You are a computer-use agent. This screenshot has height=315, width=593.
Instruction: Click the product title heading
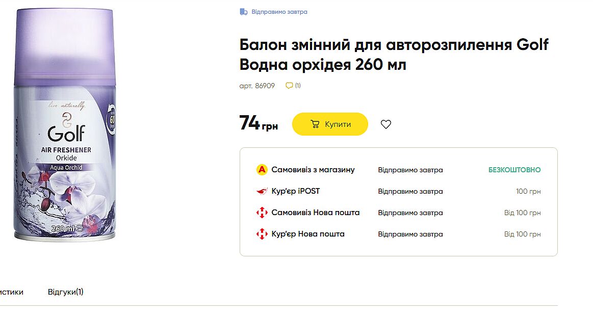click(394, 55)
